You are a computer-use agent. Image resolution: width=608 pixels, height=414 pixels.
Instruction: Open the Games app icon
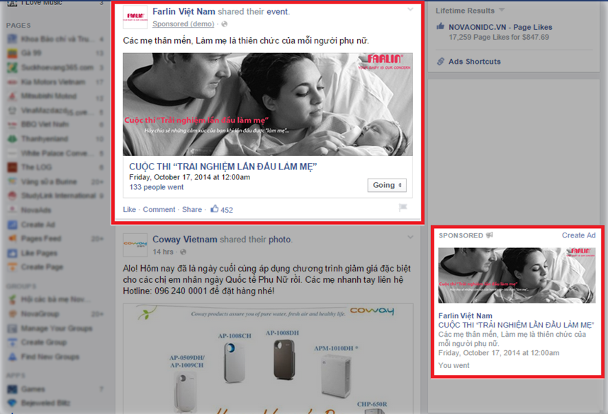coord(13,388)
